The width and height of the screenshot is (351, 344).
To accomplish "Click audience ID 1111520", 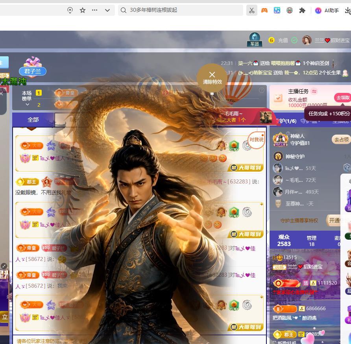I will (327, 283).
